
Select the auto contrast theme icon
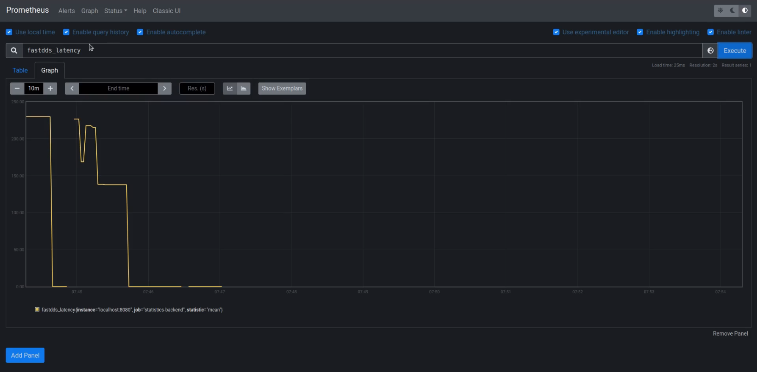coord(745,11)
